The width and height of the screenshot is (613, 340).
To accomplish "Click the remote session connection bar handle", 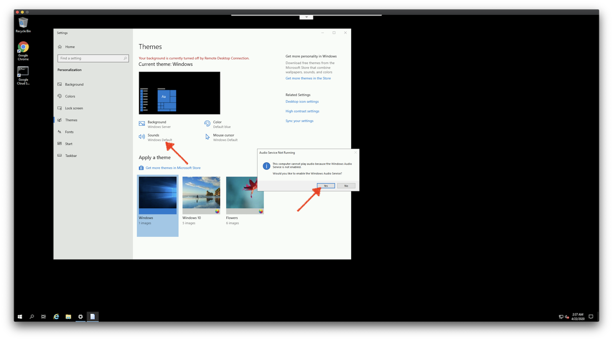I will coord(306,17).
